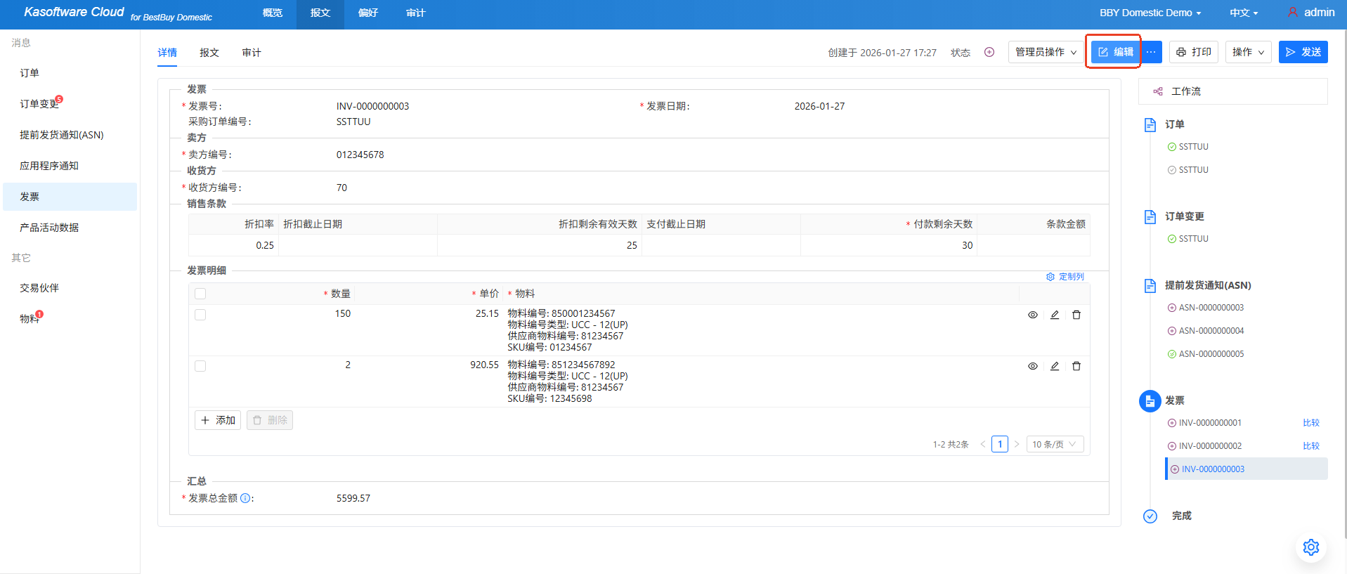
Task: Delete the item 850001234567 row with trash icon
Action: 1076,315
